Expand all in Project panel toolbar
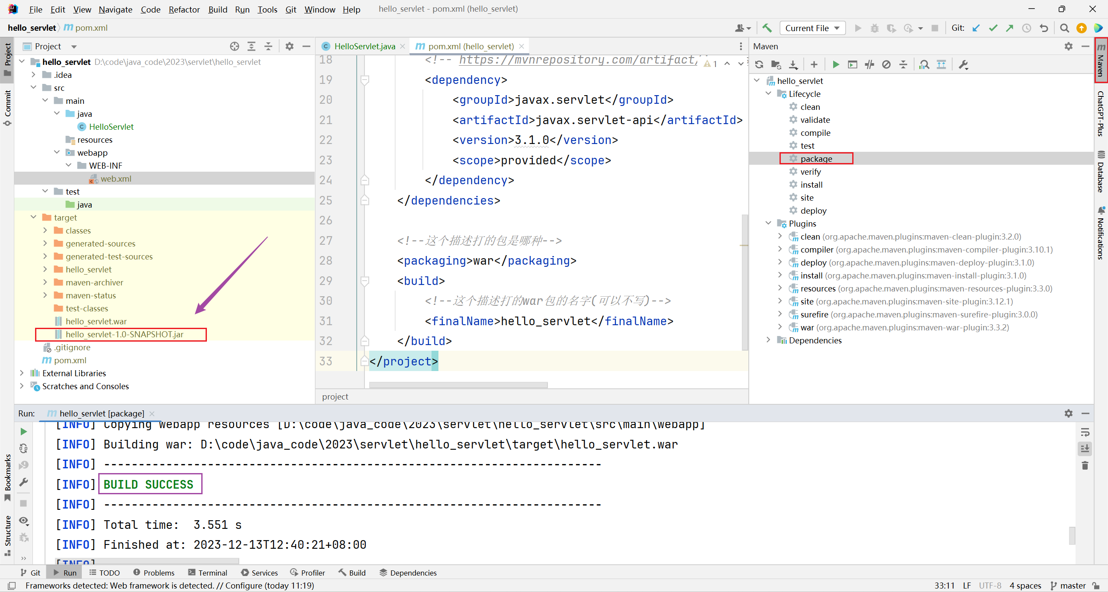The width and height of the screenshot is (1108, 592). pyautogui.click(x=251, y=46)
